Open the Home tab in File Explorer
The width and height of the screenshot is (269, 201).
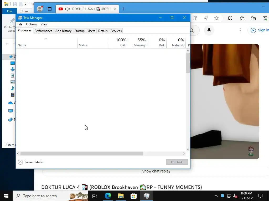pyautogui.click(x=24, y=11)
